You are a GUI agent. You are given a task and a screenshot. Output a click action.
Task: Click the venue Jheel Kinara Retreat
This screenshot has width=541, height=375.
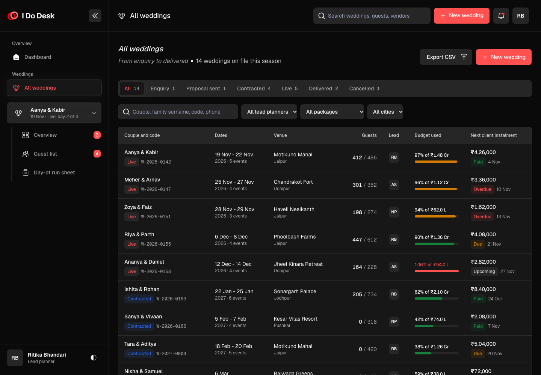(298, 264)
